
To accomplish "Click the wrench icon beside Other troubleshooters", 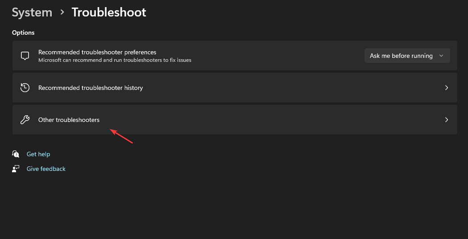I will [x=25, y=119].
